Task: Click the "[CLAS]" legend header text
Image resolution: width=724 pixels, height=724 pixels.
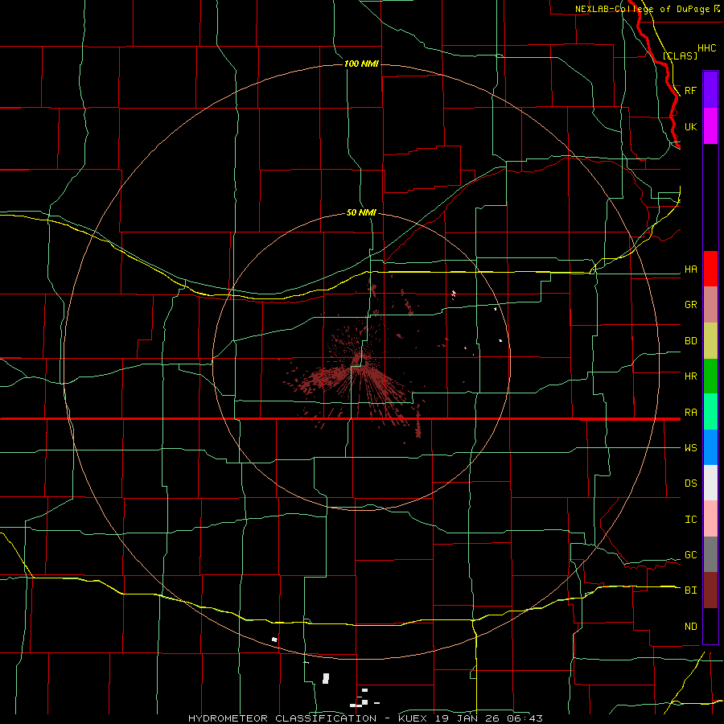Action: (680, 56)
